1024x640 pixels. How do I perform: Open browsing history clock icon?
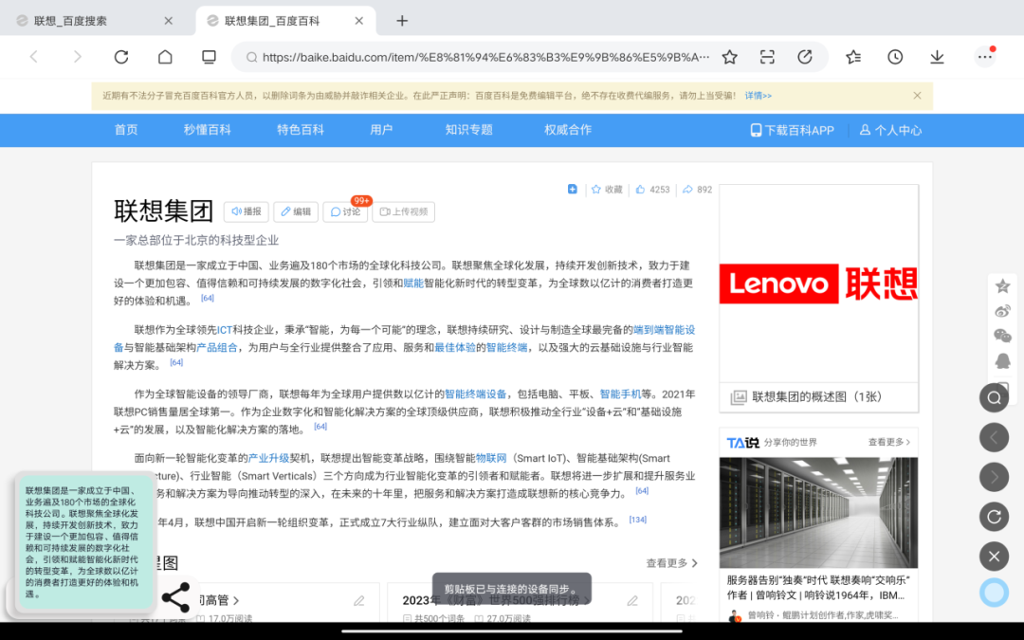click(895, 58)
